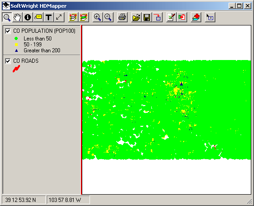Image resolution: width=254 pixels, height=206 pixels.
Task: Click the zoom in button
Action: click(x=97, y=17)
